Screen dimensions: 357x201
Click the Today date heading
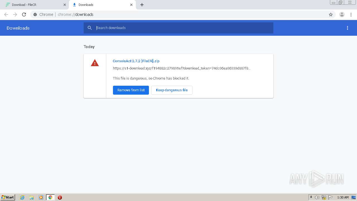[x=89, y=47]
